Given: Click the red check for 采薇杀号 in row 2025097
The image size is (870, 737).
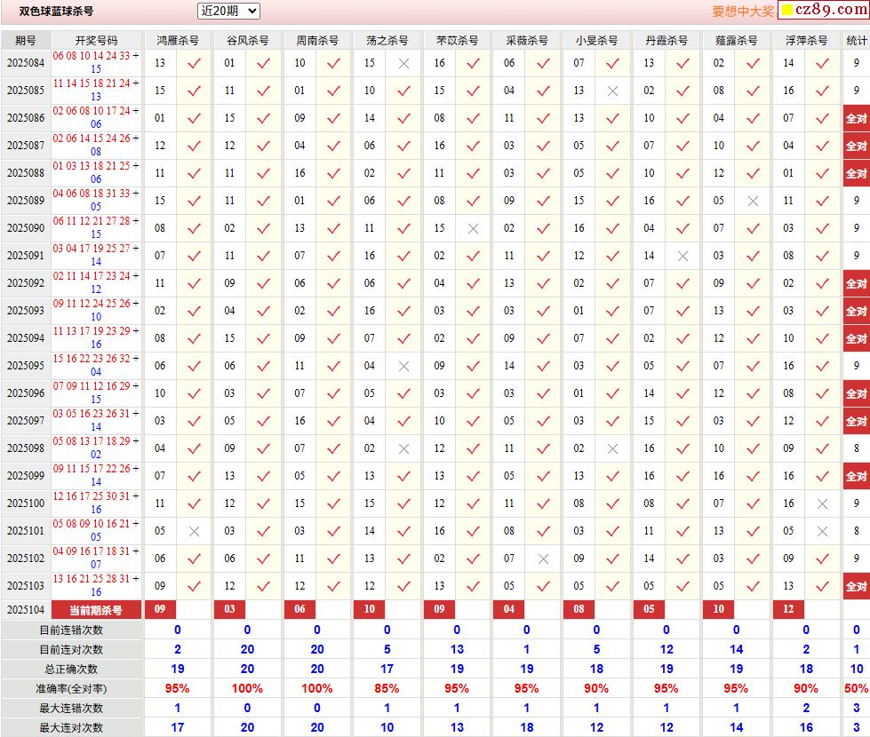Looking at the screenshot, I should pos(543,422).
